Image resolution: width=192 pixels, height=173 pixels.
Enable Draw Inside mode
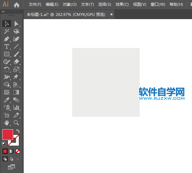[x=18, y=159]
